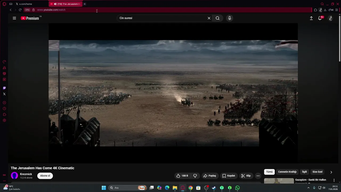Select the Cennetin Krallığı filter chip
The width and height of the screenshot is (341, 192).
click(x=287, y=172)
